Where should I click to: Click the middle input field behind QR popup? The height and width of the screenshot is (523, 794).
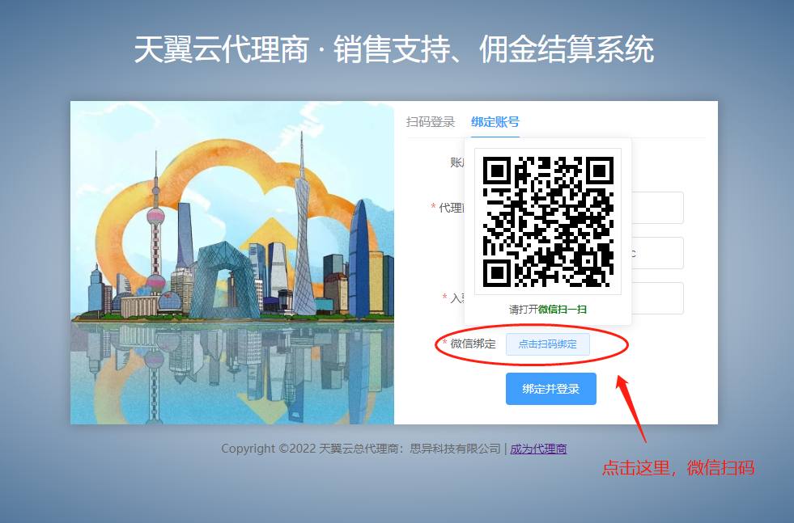click(x=657, y=253)
